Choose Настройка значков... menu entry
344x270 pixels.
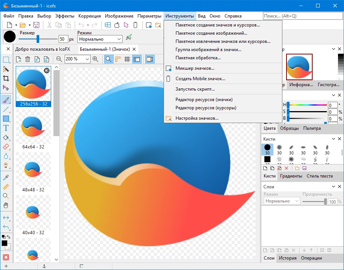coord(223,118)
